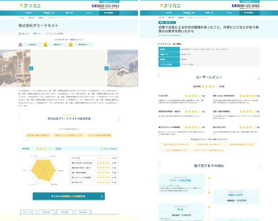This screenshot has height=221, width=278.
Task: Jump to the last anchor tab below estimate button
Action: tap(82, 212)
